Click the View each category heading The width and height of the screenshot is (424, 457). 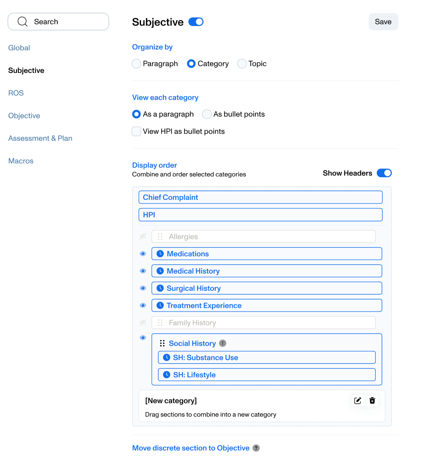[165, 97]
